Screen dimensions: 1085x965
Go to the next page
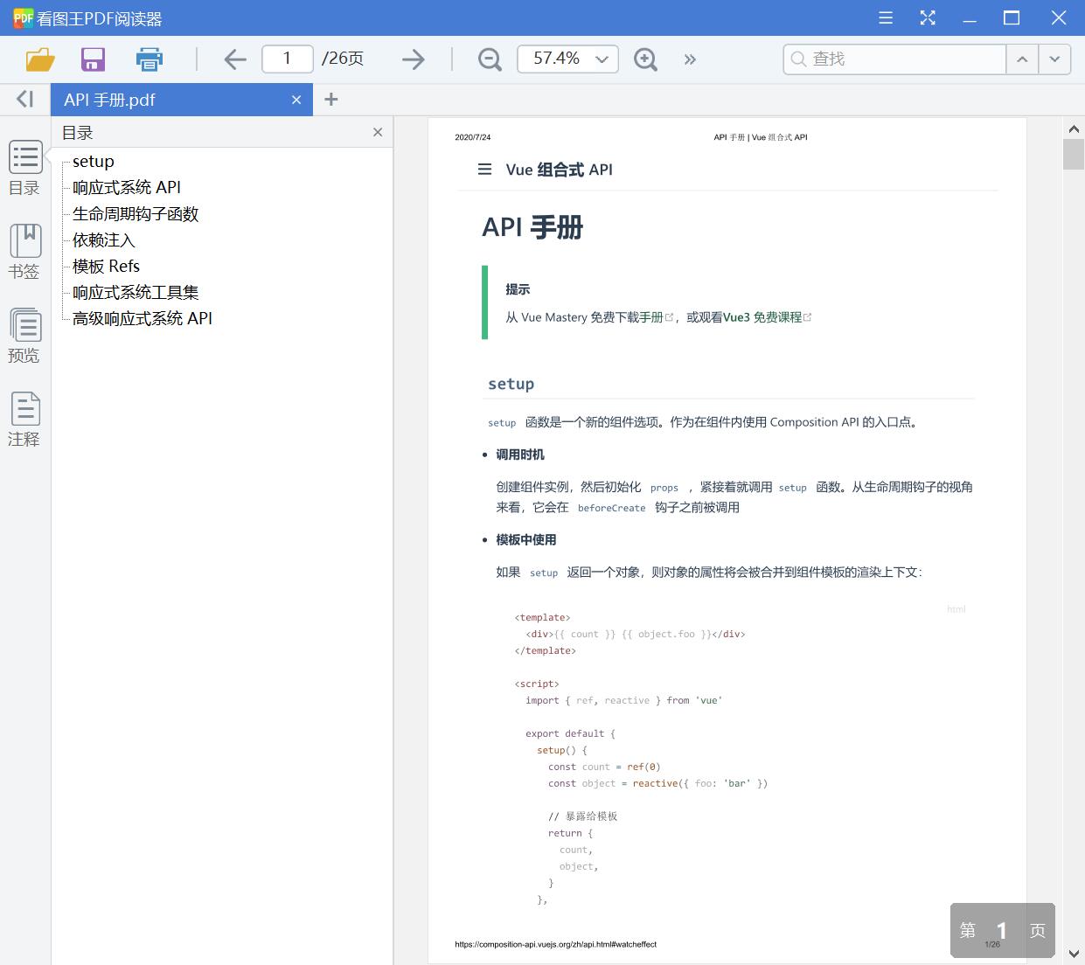(412, 59)
